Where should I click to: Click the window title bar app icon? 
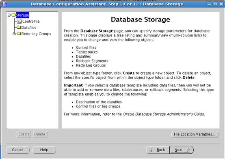(4, 4)
